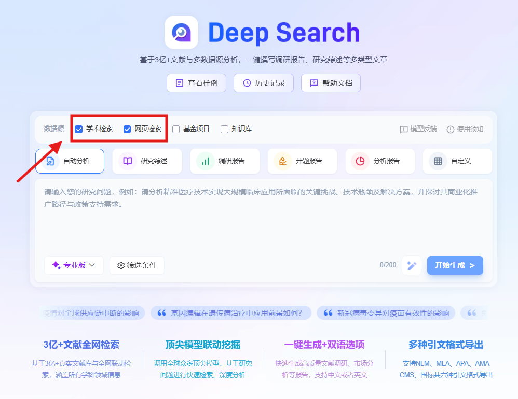Viewport: 518px width, 399px height.
Task: Click the 一键生成+双语选项 heading
Action: click(x=324, y=345)
